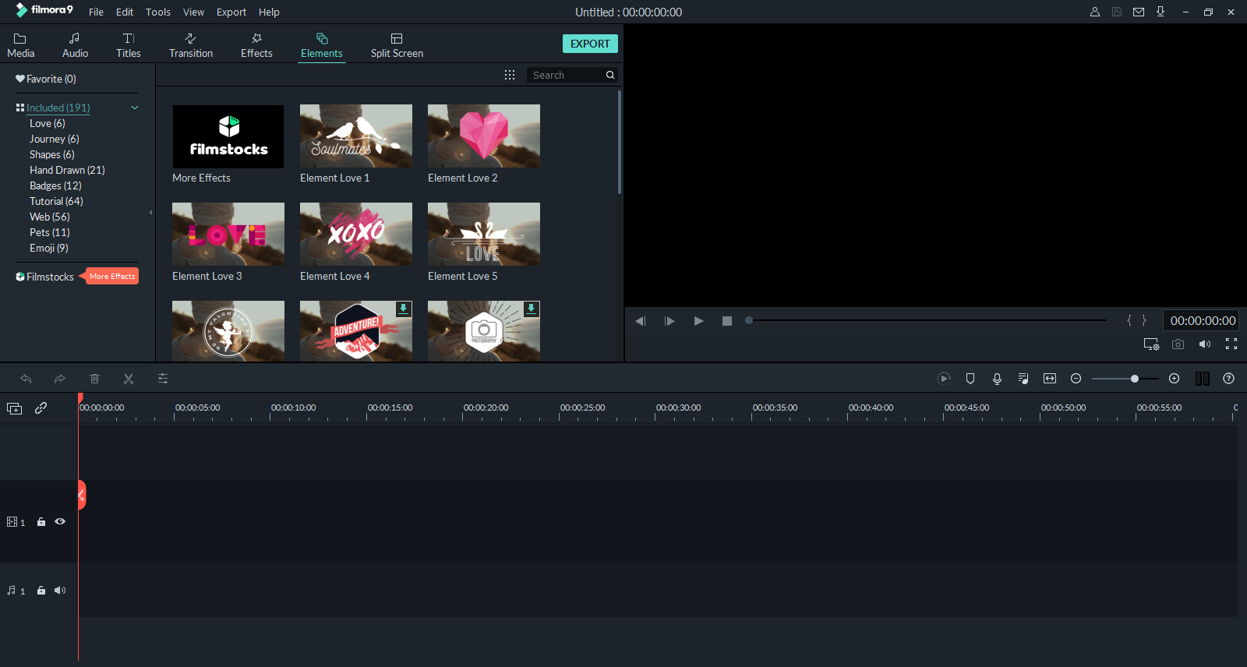This screenshot has width=1247, height=667.
Task: Open the Edit menu
Action: [125, 12]
